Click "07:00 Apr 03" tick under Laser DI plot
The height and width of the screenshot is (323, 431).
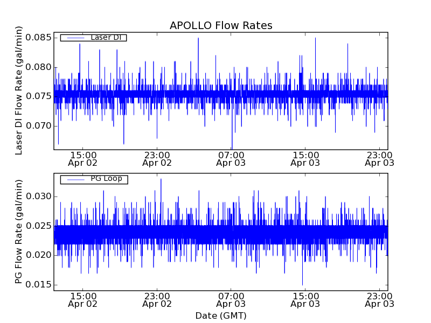[x=231, y=159]
